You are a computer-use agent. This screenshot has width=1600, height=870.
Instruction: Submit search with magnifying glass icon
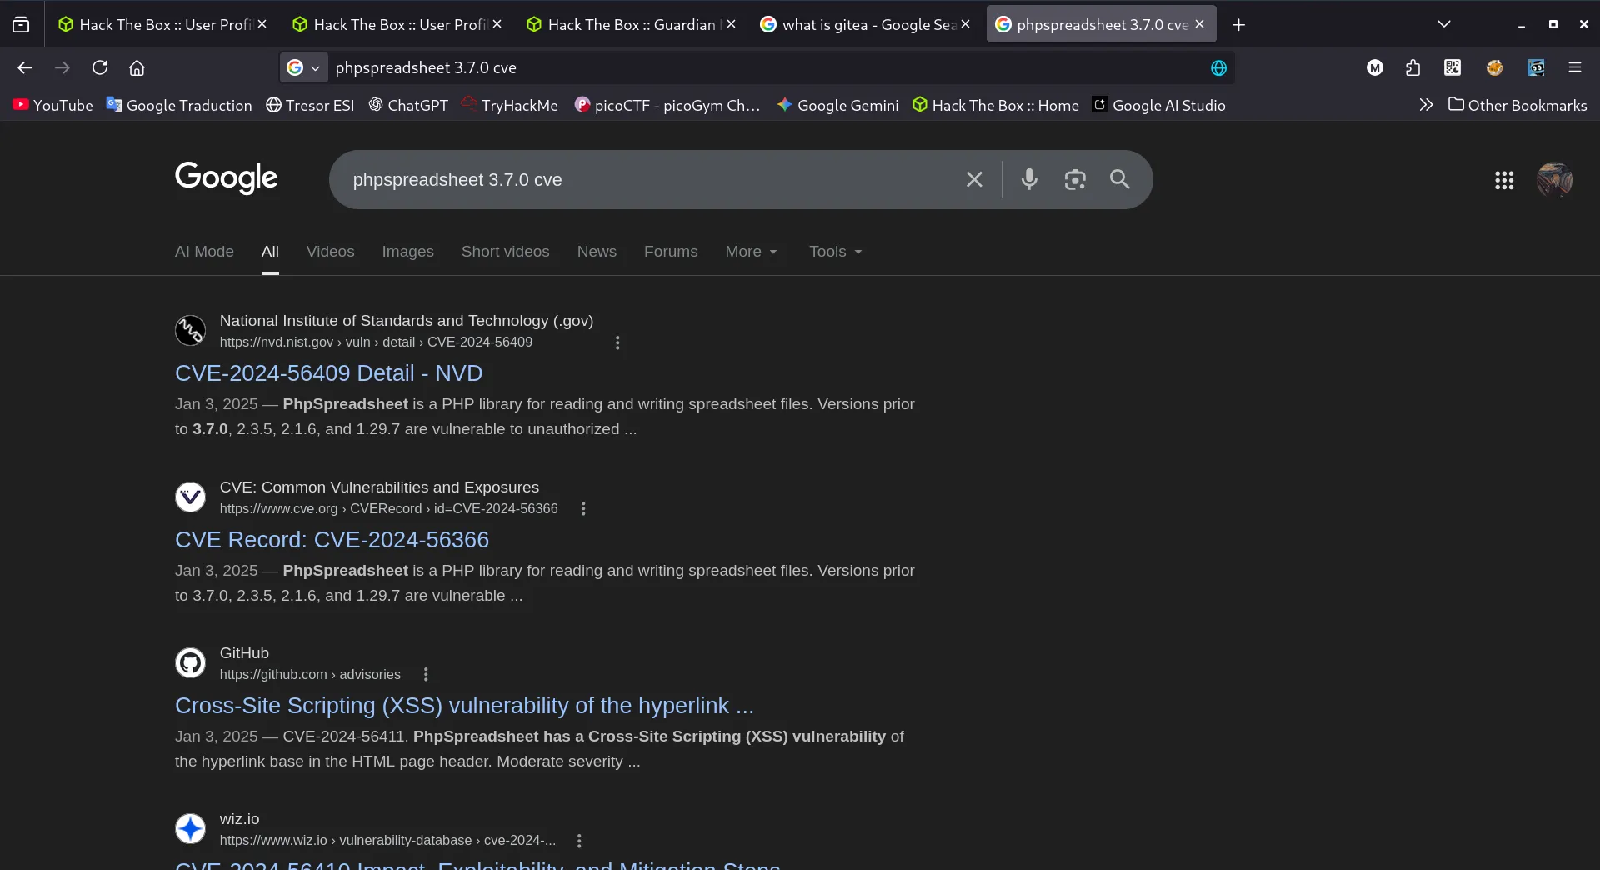[1119, 180]
